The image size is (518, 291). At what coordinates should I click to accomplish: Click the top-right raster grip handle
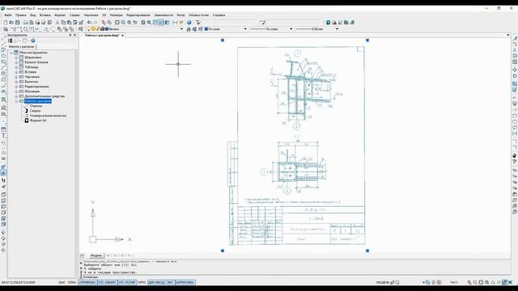367,40
